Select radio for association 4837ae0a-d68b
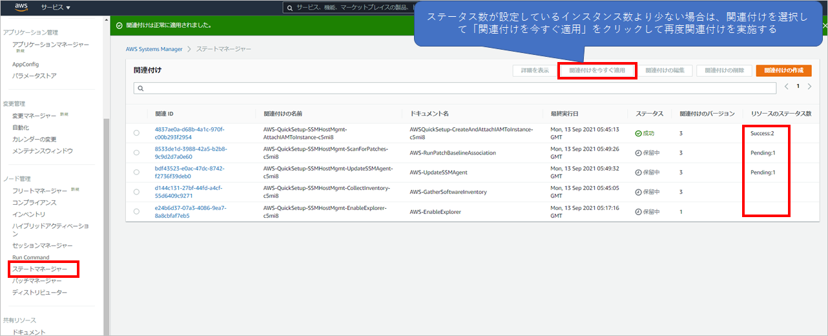Viewport: 828px width, 336px height. pyautogui.click(x=136, y=133)
